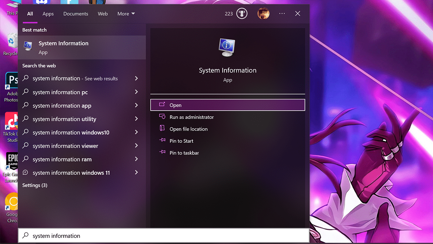Open the user profile avatar
The image size is (433, 244).
click(x=263, y=14)
